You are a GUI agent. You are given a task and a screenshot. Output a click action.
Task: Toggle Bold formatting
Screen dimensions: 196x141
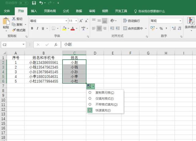click(32, 29)
